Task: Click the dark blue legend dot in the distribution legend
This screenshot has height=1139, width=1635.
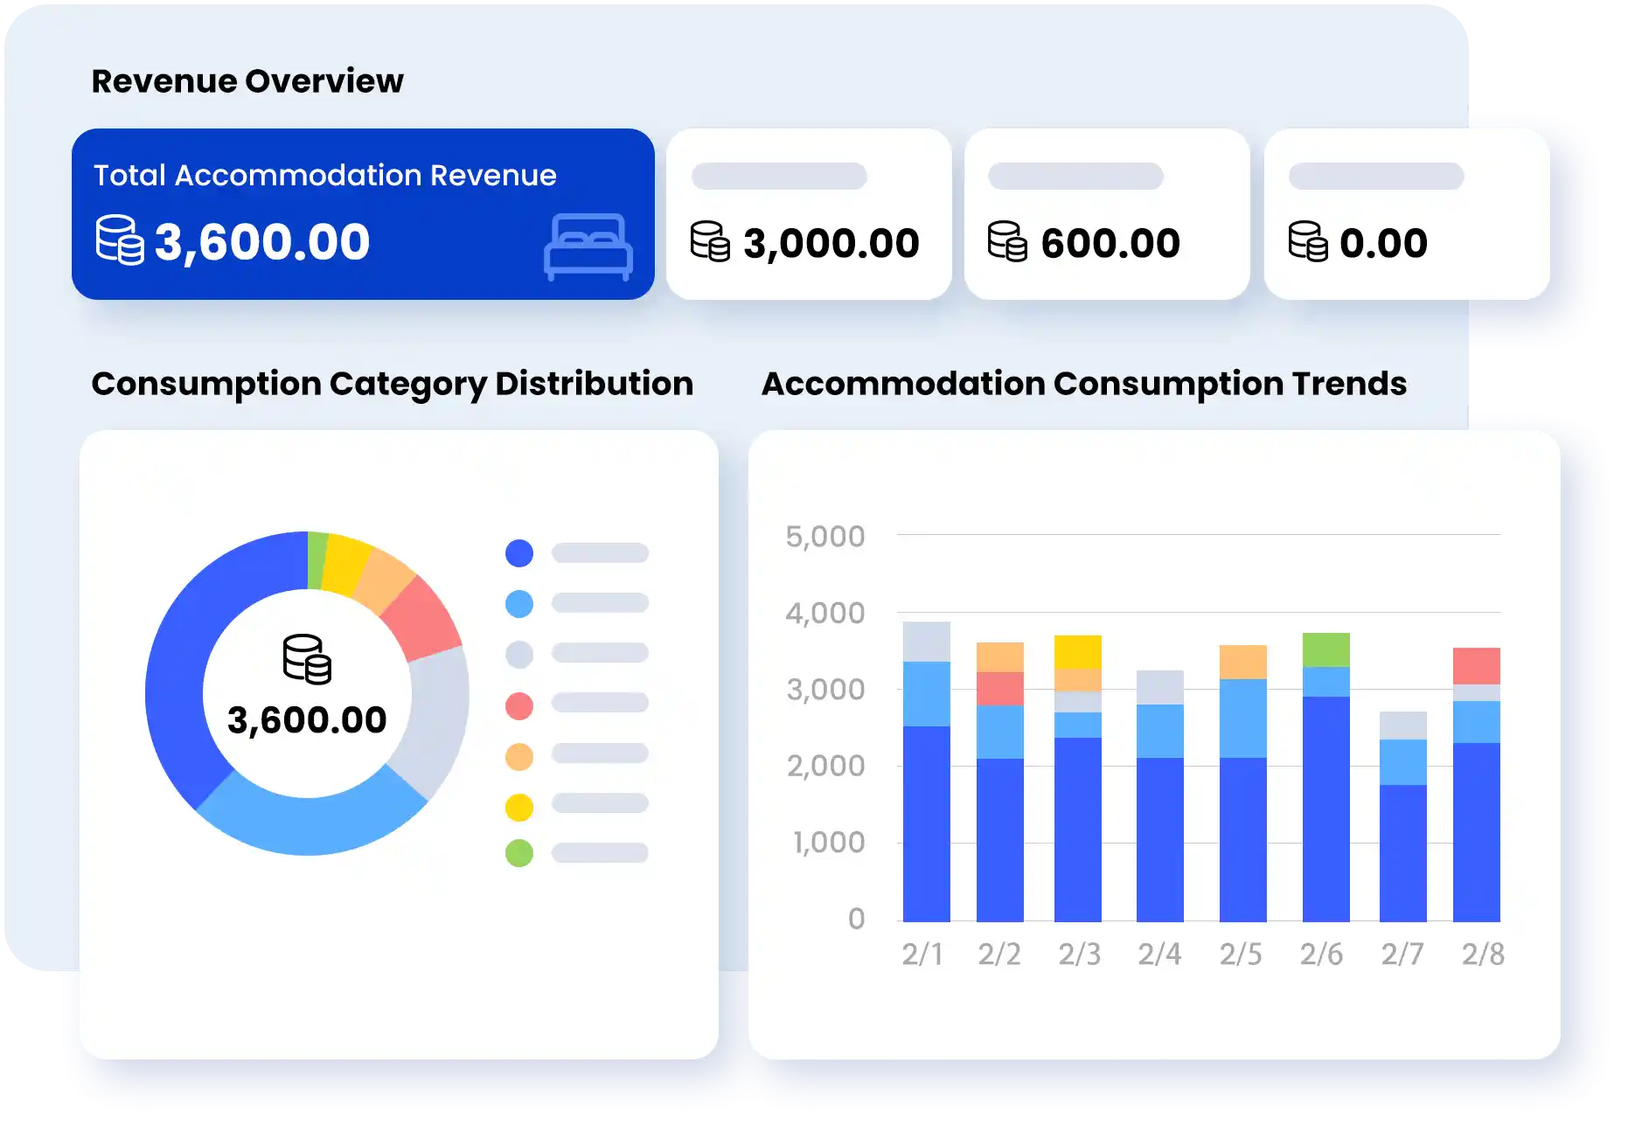Action: (518, 552)
